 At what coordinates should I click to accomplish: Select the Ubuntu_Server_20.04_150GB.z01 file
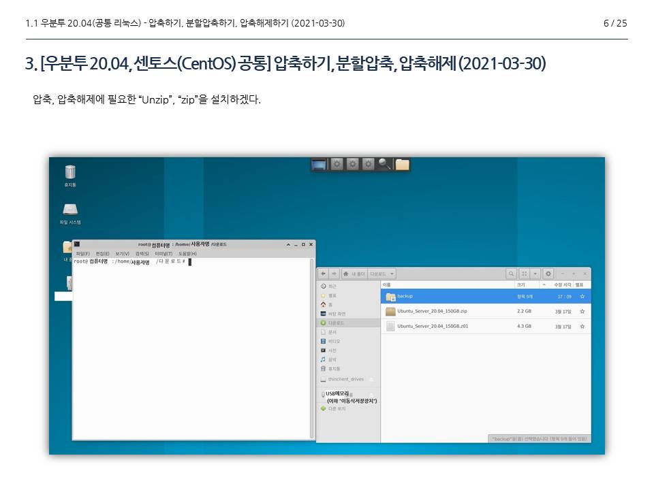tap(486, 326)
